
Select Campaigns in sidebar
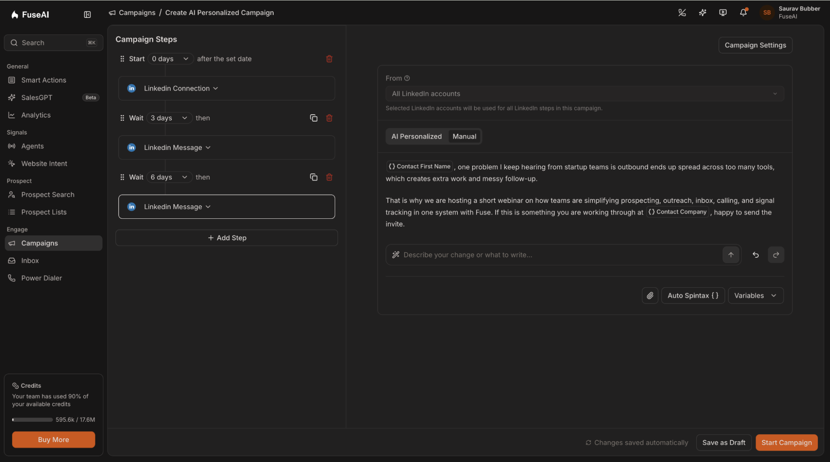(53, 243)
